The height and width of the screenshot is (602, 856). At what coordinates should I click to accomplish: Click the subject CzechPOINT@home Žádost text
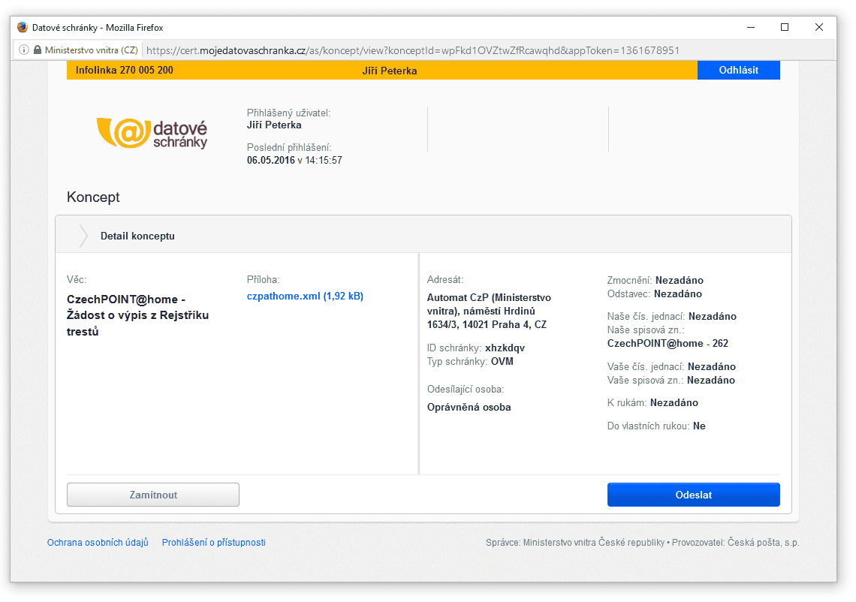137,315
